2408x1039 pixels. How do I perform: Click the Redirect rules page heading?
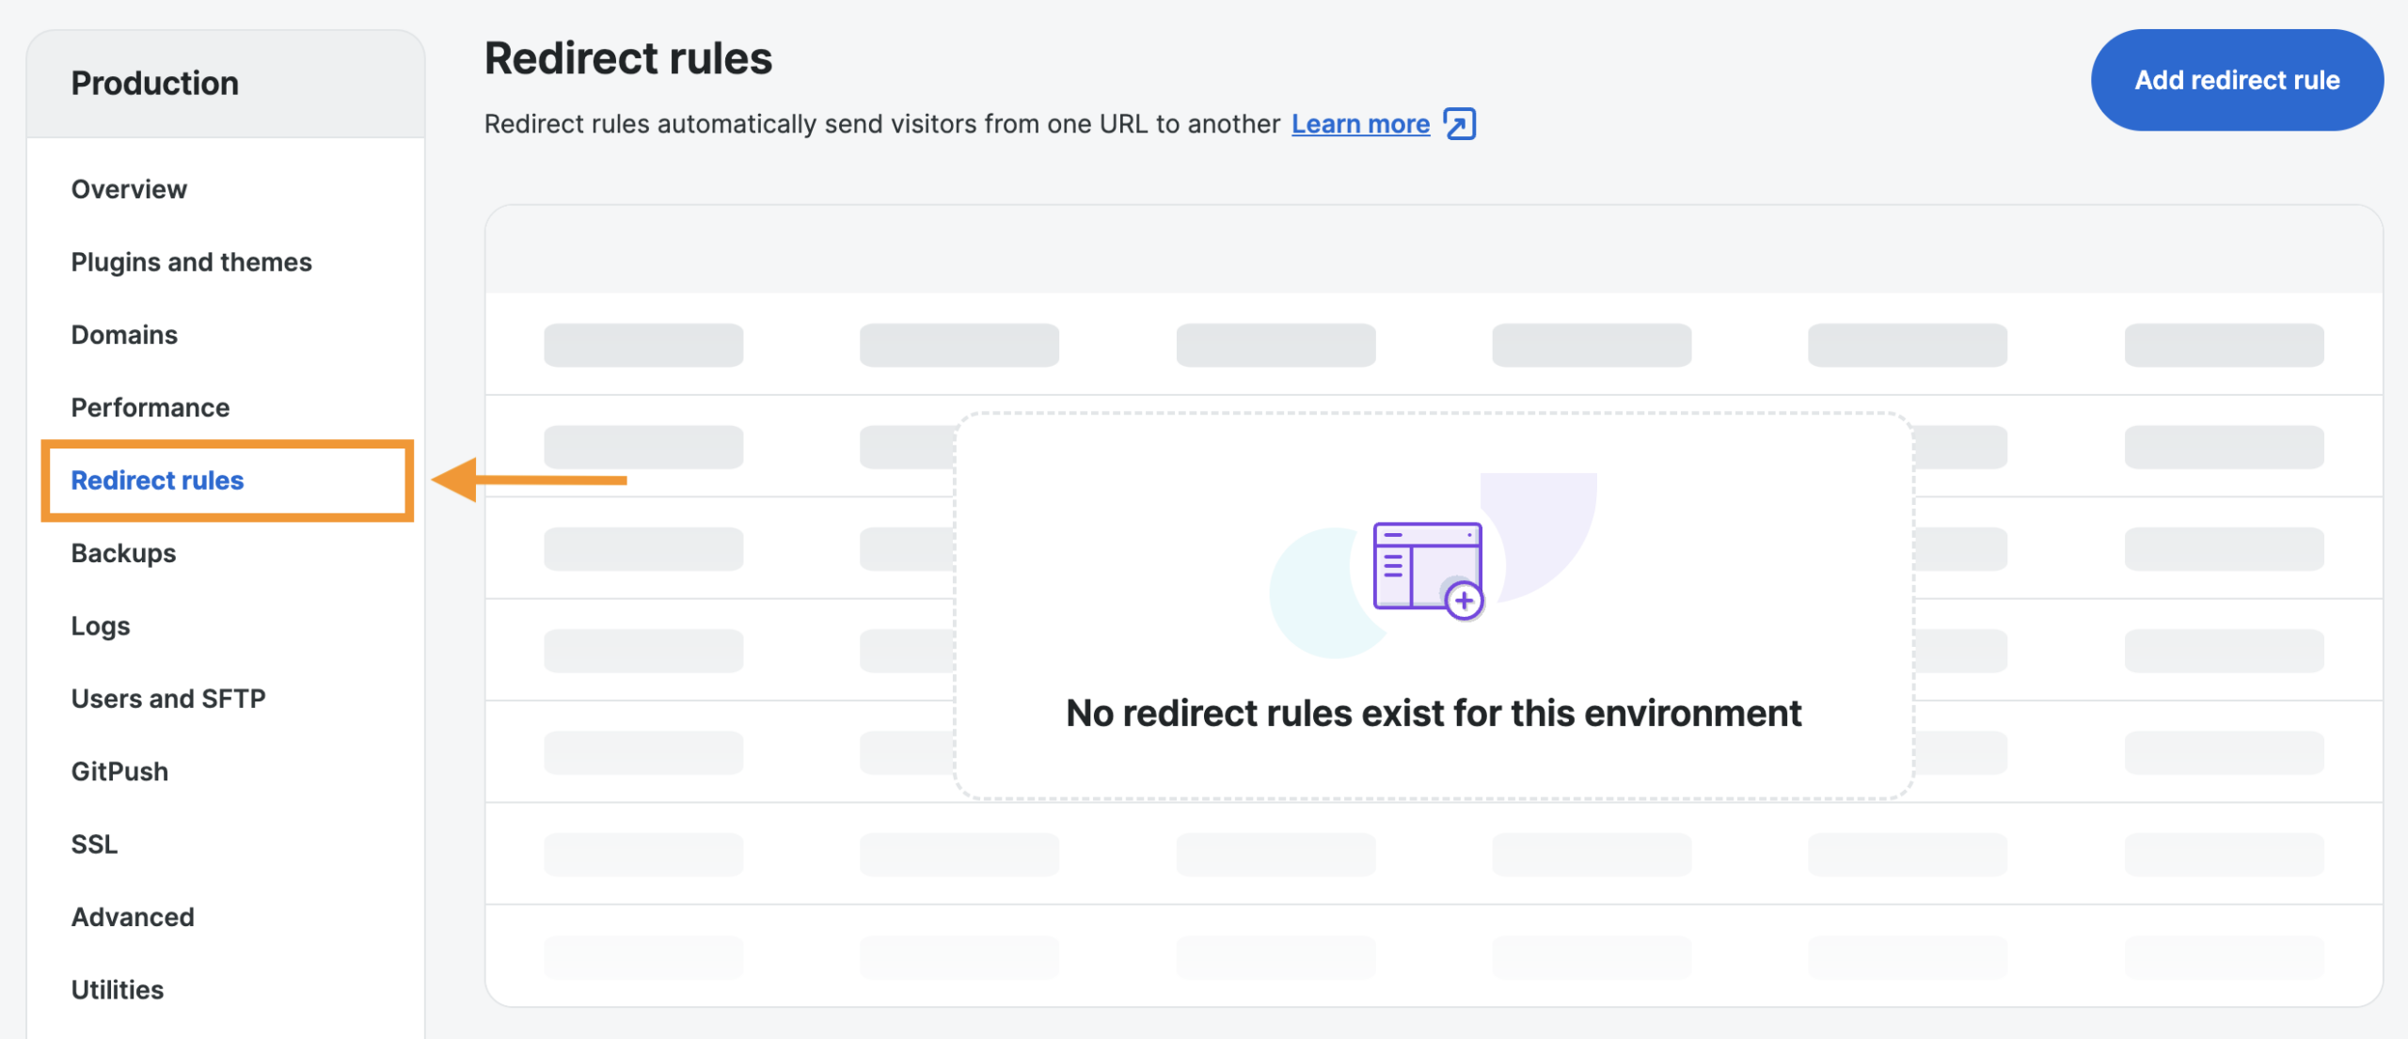(628, 58)
